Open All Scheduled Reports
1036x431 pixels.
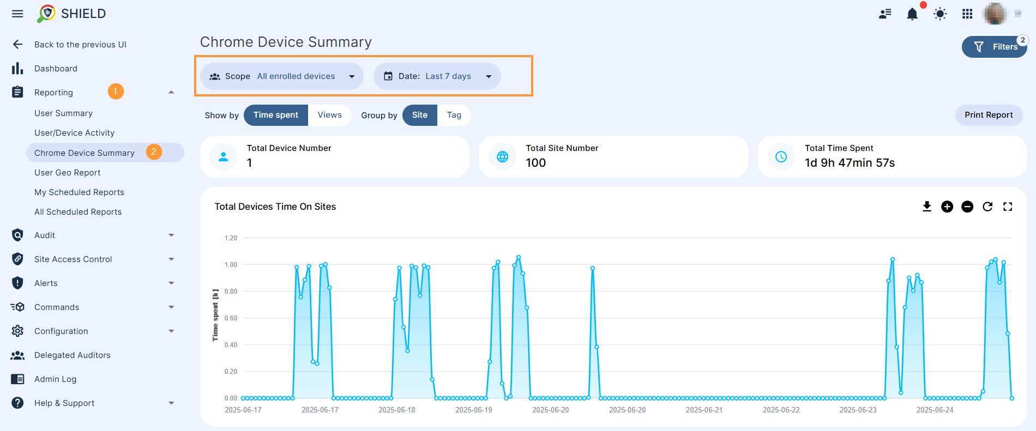click(78, 212)
